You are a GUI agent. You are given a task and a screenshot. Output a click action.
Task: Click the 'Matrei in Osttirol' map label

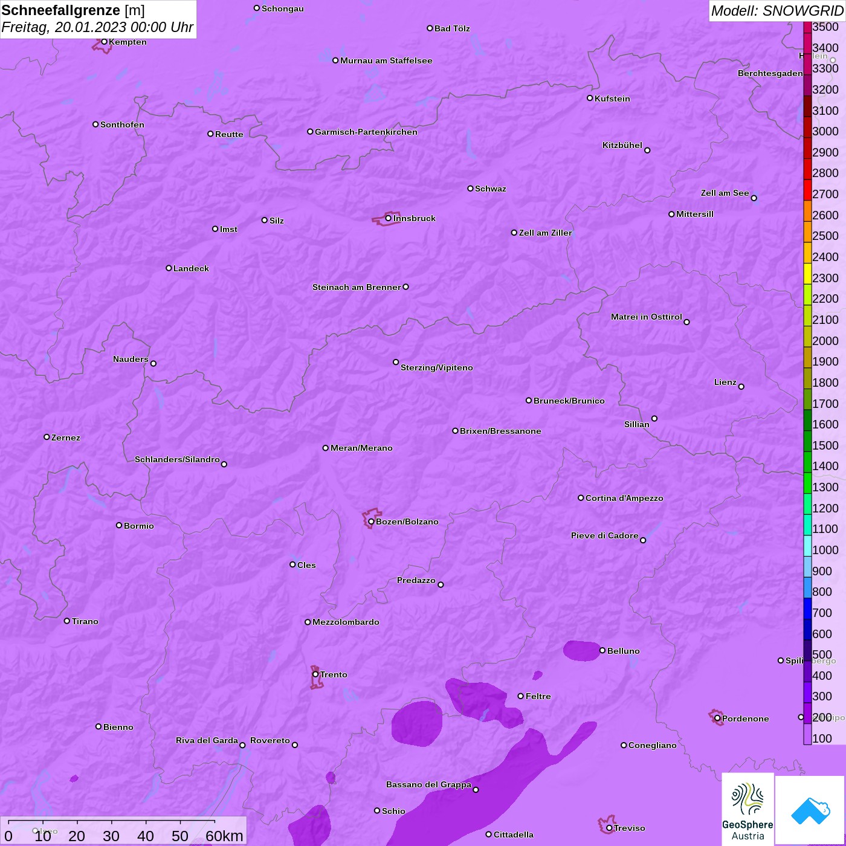647,317
